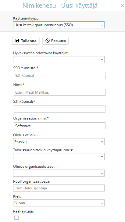Change the Kieli dropdown from Suomi
The image size is (125, 222).
click(x=59, y=203)
